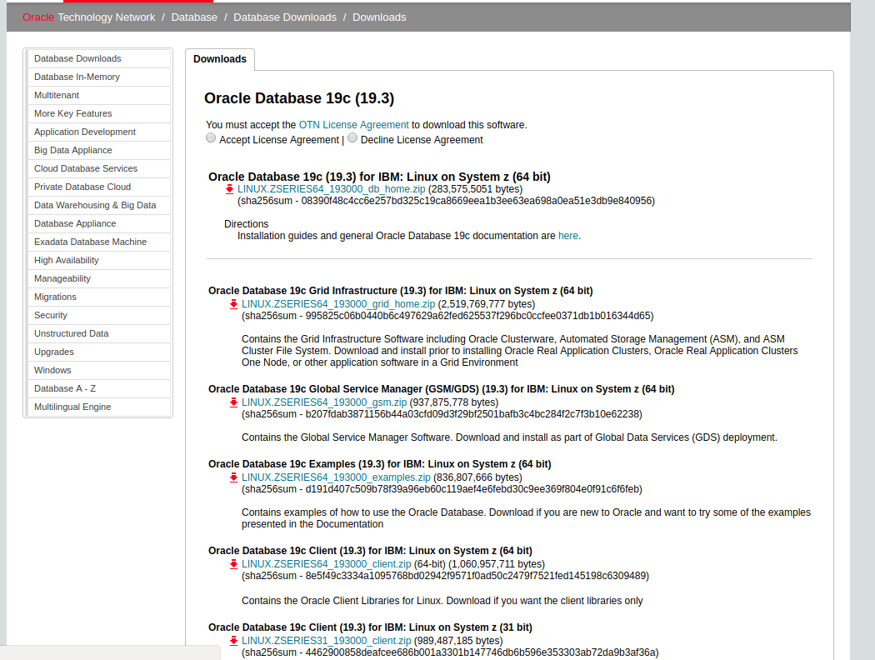Download LINUX.ZSERIES31_193000_client.zip link
Image resolution: width=875 pixels, height=660 pixels.
point(327,641)
